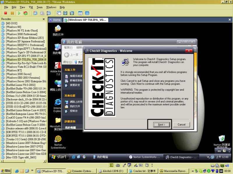Click the red Power Off toolbar button
233x174 pixels.
point(6,13)
